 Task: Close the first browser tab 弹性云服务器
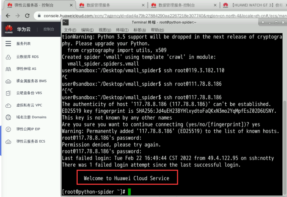tap(71, 5)
